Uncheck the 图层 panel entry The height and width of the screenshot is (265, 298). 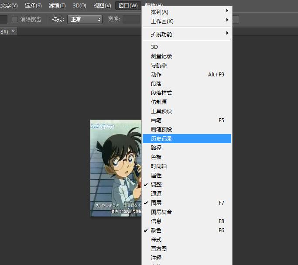(187, 203)
